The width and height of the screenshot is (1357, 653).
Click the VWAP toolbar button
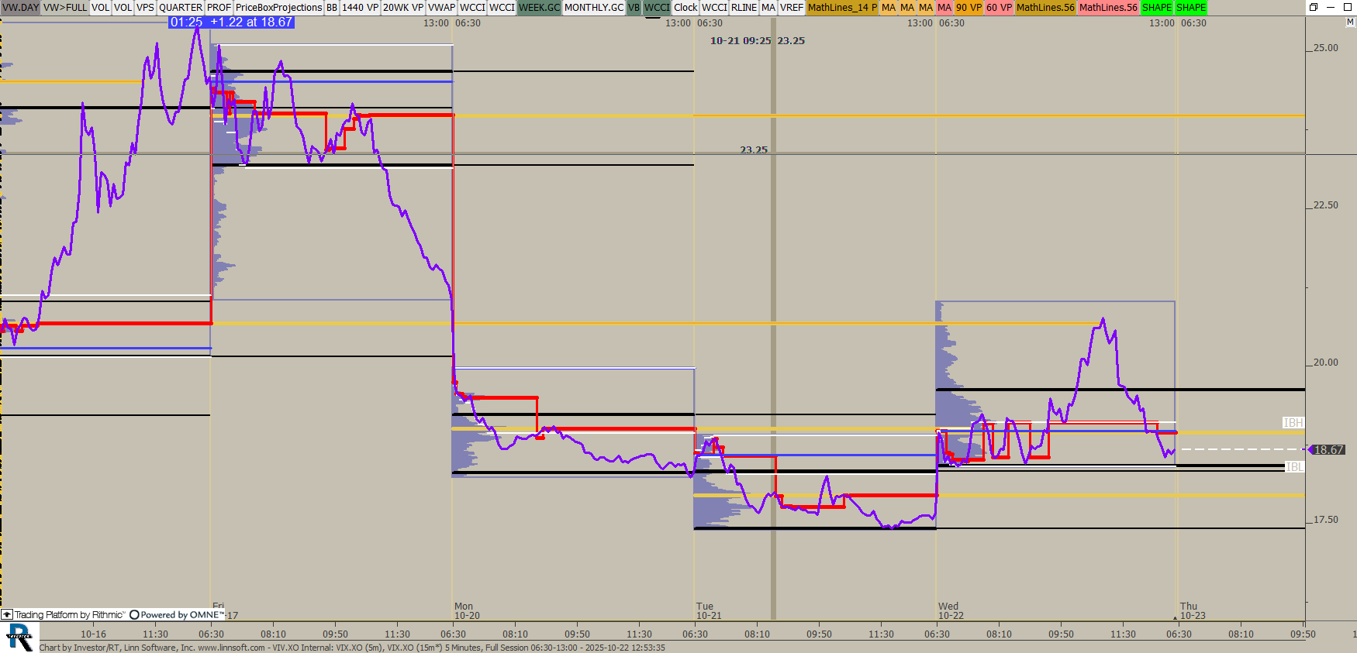pos(441,7)
